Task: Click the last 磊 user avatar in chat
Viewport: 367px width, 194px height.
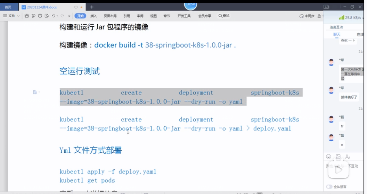Action: 331,137
